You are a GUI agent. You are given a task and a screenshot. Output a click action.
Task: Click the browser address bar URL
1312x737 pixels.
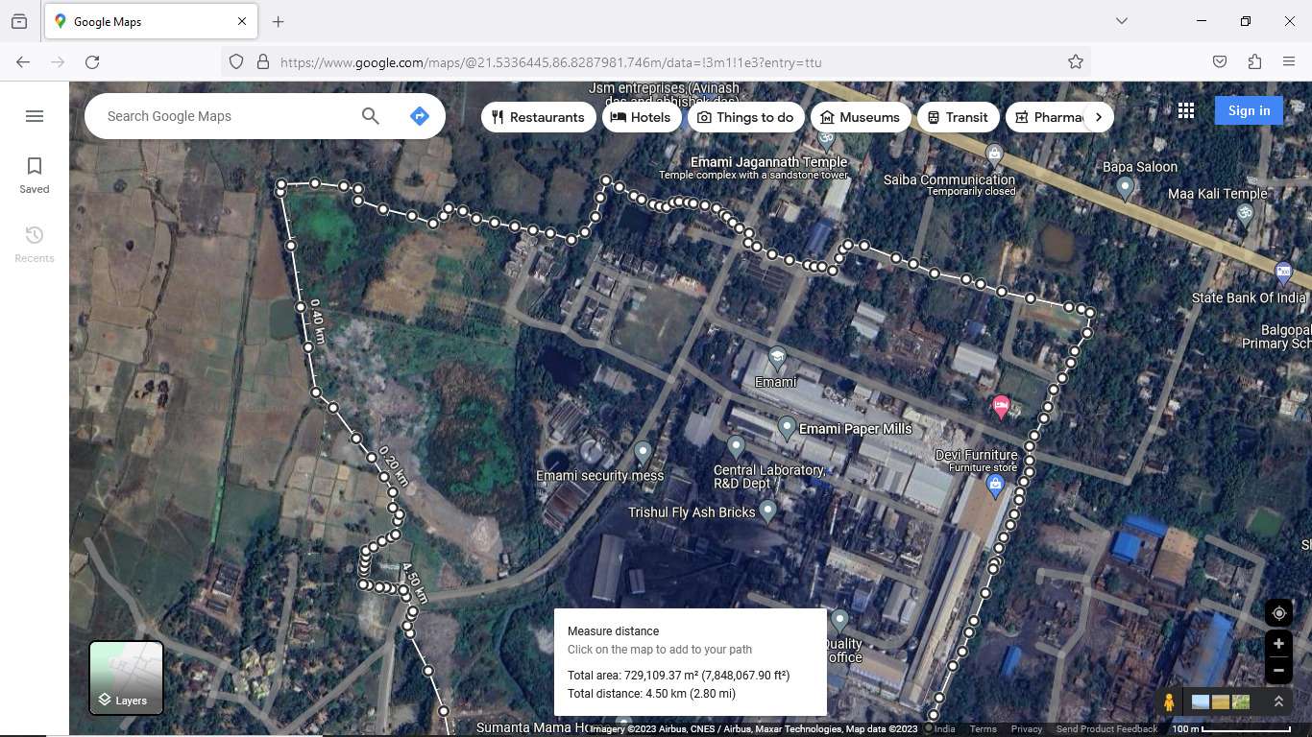[550, 62]
